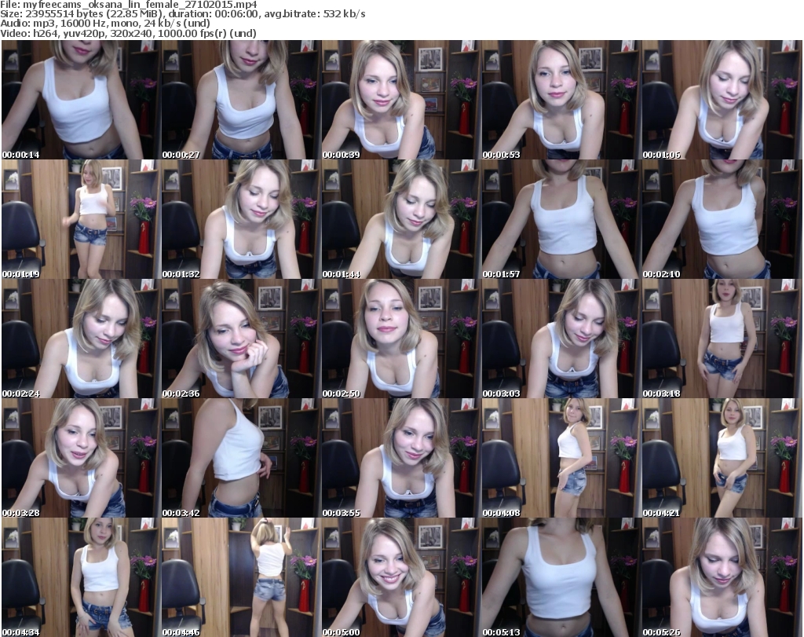Click the 'File:' name line at top
The image size is (804, 637).
(x=129, y=5)
